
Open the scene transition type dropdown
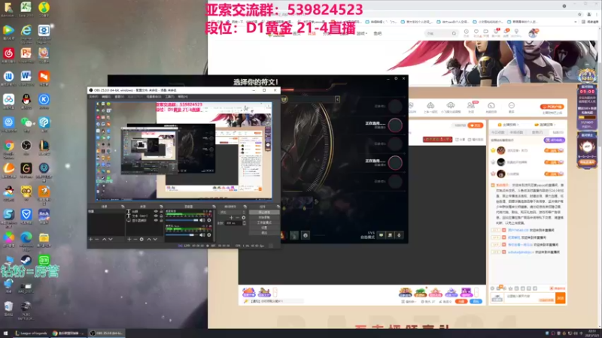pos(232,212)
